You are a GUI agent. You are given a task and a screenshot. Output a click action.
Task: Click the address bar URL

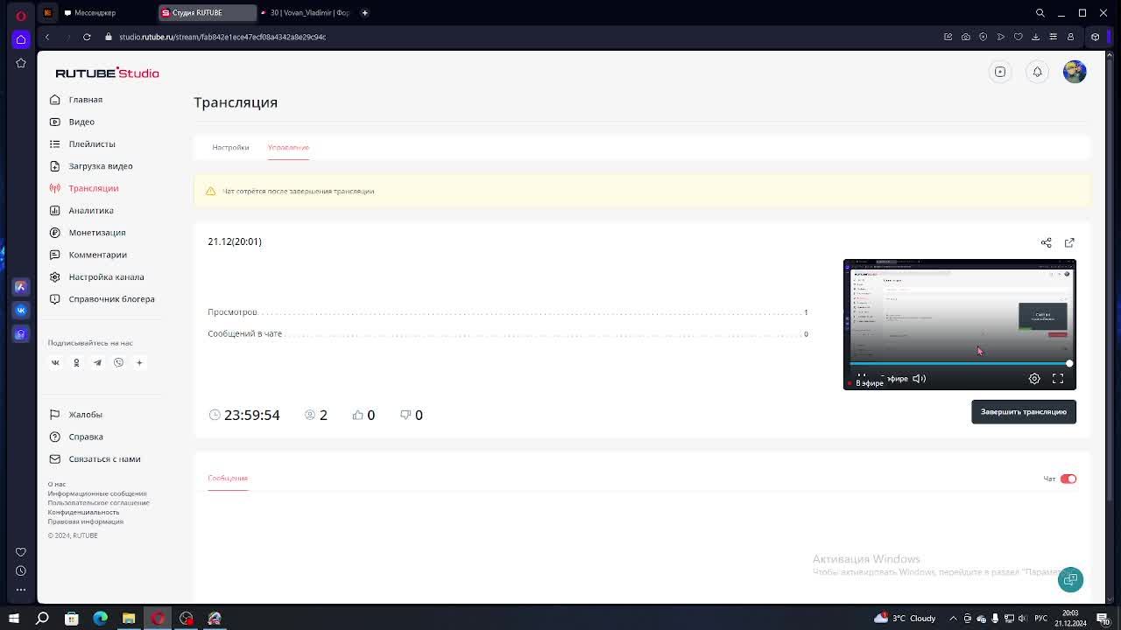[x=222, y=37]
